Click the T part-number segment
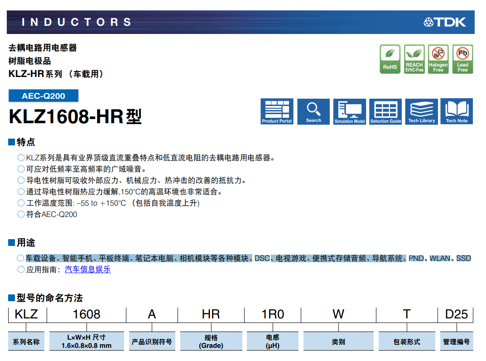Screen dimensions: 486x361 point(407,314)
